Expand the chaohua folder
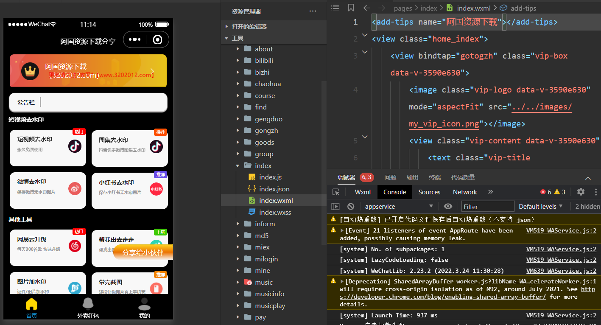The image size is (601, 325). (x=238, y=84)
